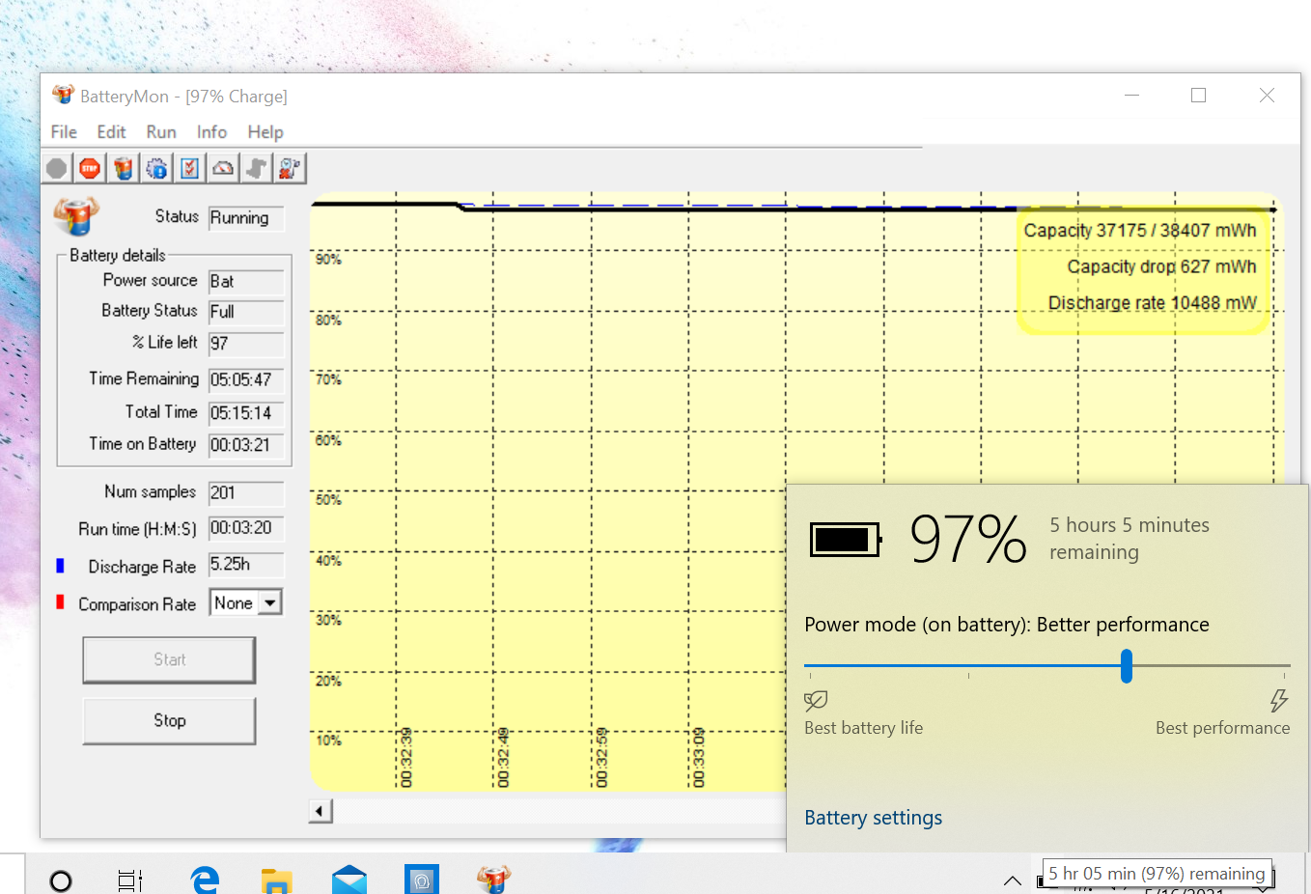Click the 'Battery details' group label
This screenshot has height=894, width=1311.
(118, 255)
